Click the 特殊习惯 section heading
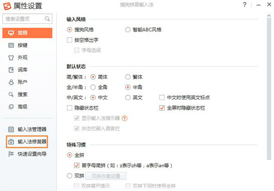274x191 pixels. [x=76, y=145]
